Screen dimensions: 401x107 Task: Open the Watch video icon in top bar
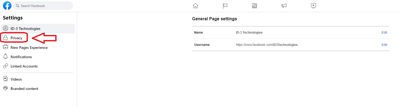click(x=314, y=6)
